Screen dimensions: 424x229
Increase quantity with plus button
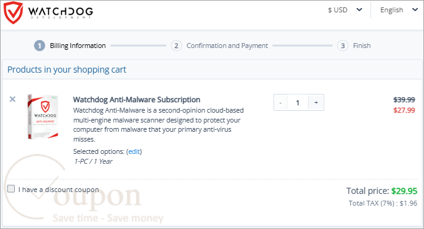tap(316, 103)
